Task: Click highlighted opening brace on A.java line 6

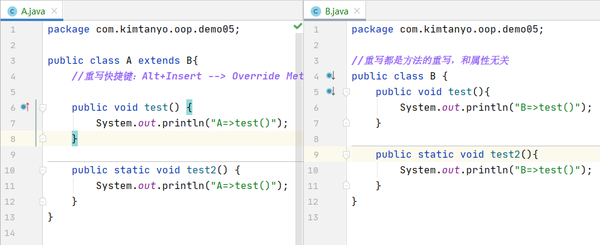Action: click(189, 107)
